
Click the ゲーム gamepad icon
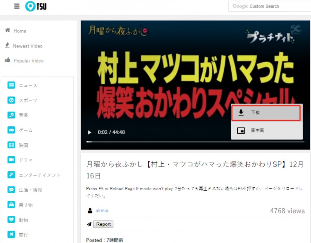click(x=11, y=130)
